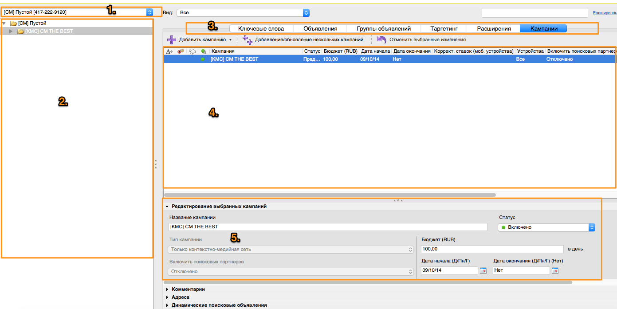
Task: Open the Добавить кампанию dropdown arrow
Action: click(x=230, y=40)
